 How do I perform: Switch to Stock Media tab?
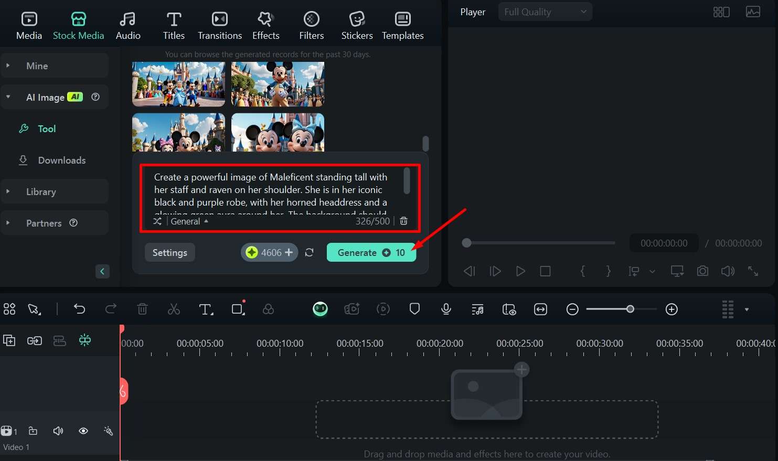tap(78, 26)
